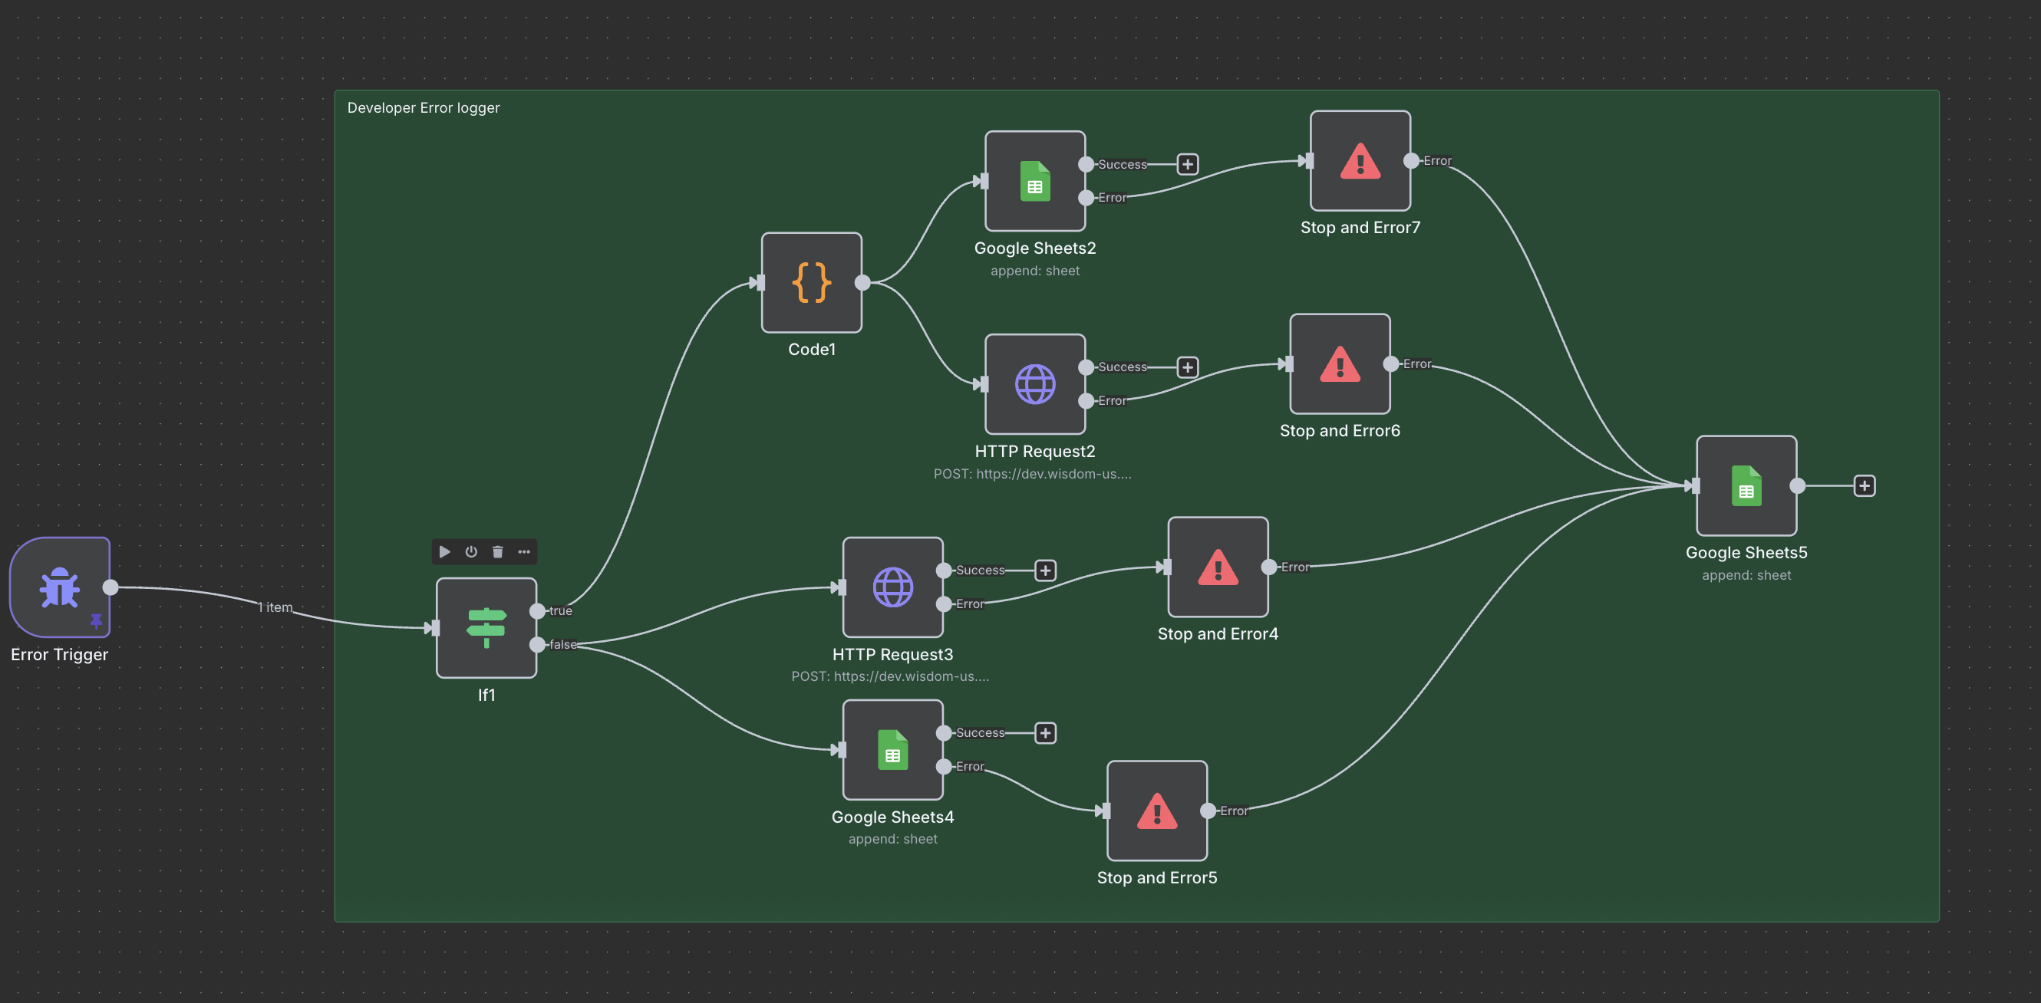This screenshot has width=2041, height=1003.
Task: Add node after HTTP Request2 Success output
Action: point(1188,367)
